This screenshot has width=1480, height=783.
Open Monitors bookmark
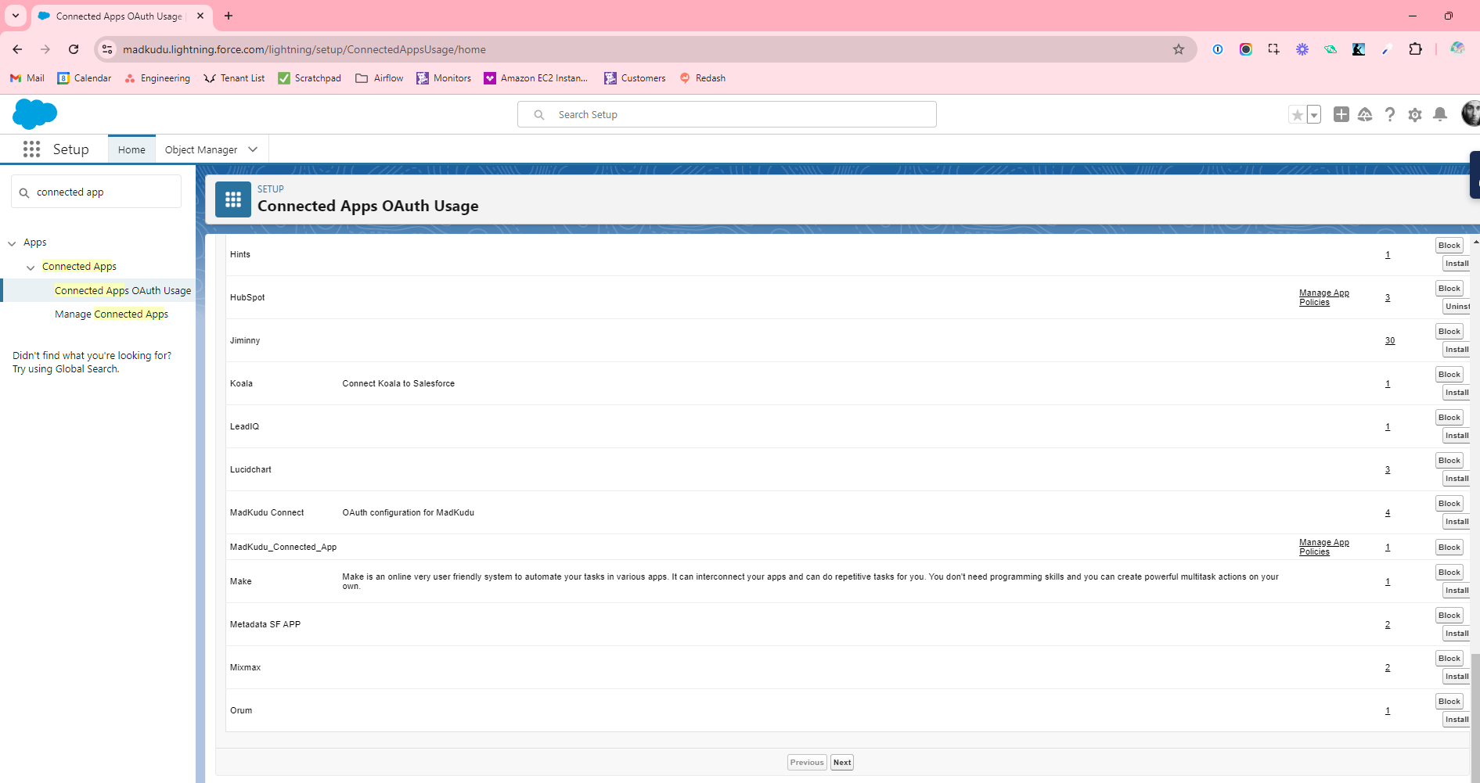point(444,78)
